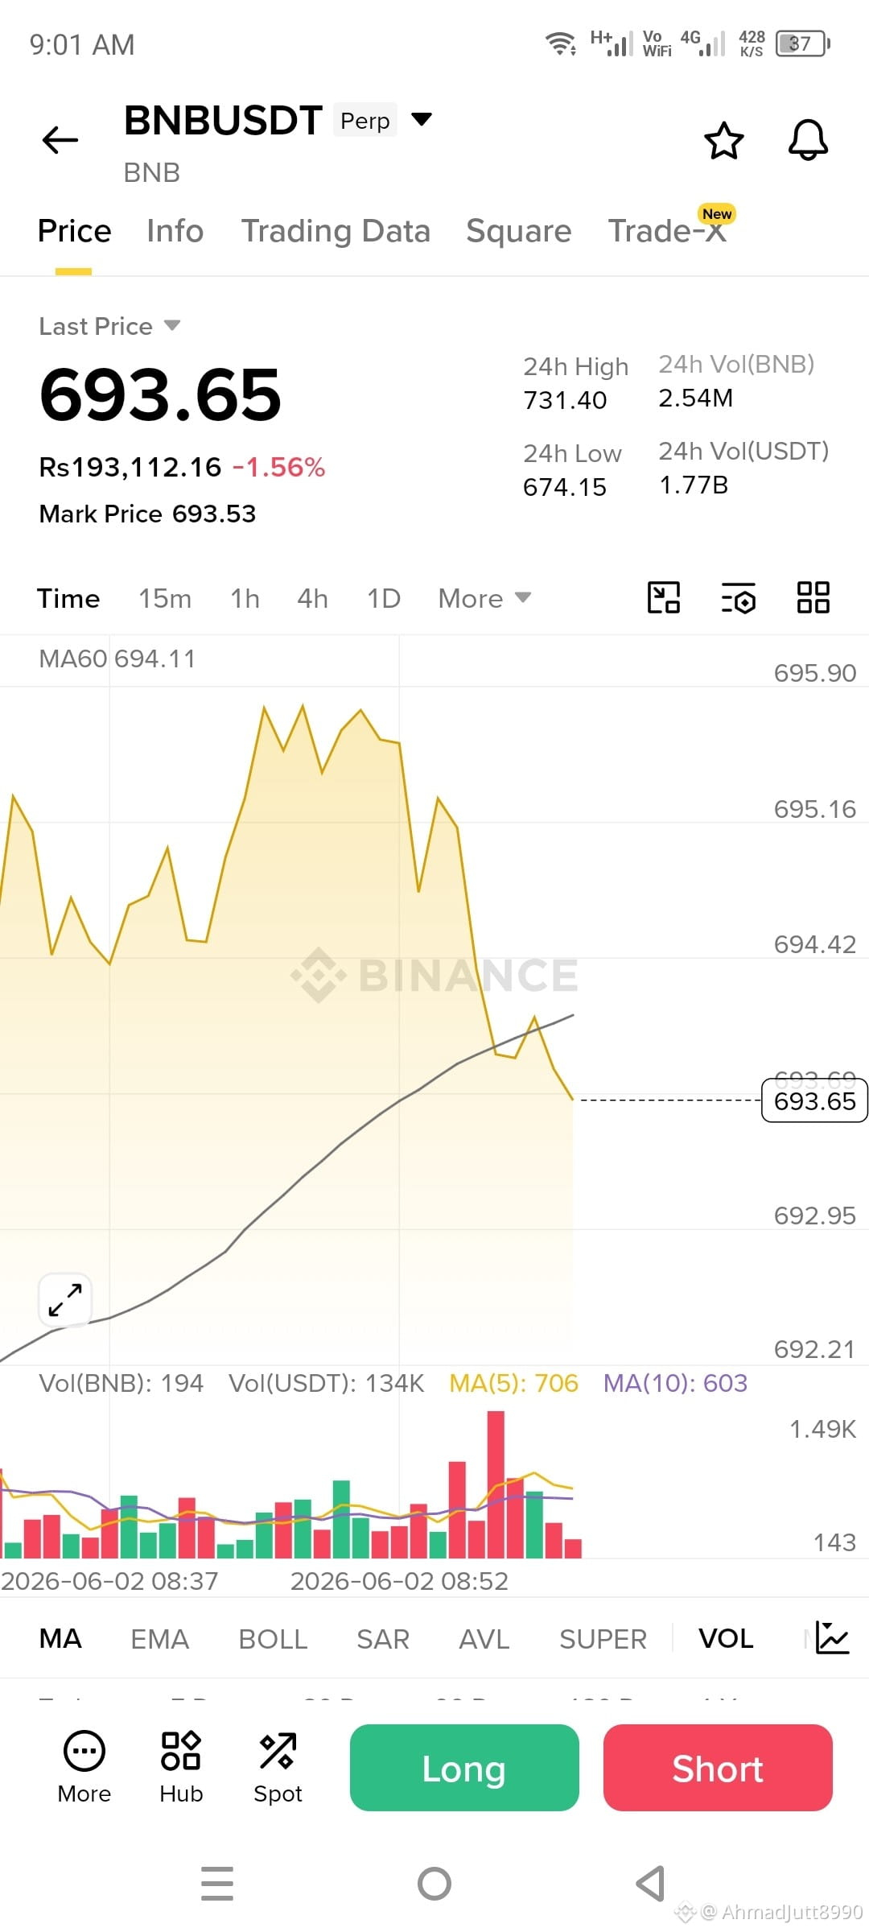869x1932 pixels.
Task: Expand the BNBUSDT Perp pair dropdown
Action: tap(422, 120)
